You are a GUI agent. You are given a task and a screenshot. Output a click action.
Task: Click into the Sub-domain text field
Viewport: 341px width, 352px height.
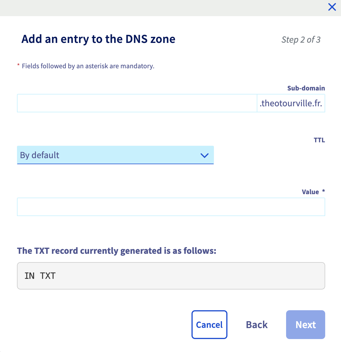(137, 103)
